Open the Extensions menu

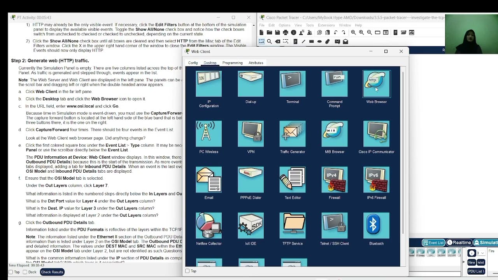[326, 25]
